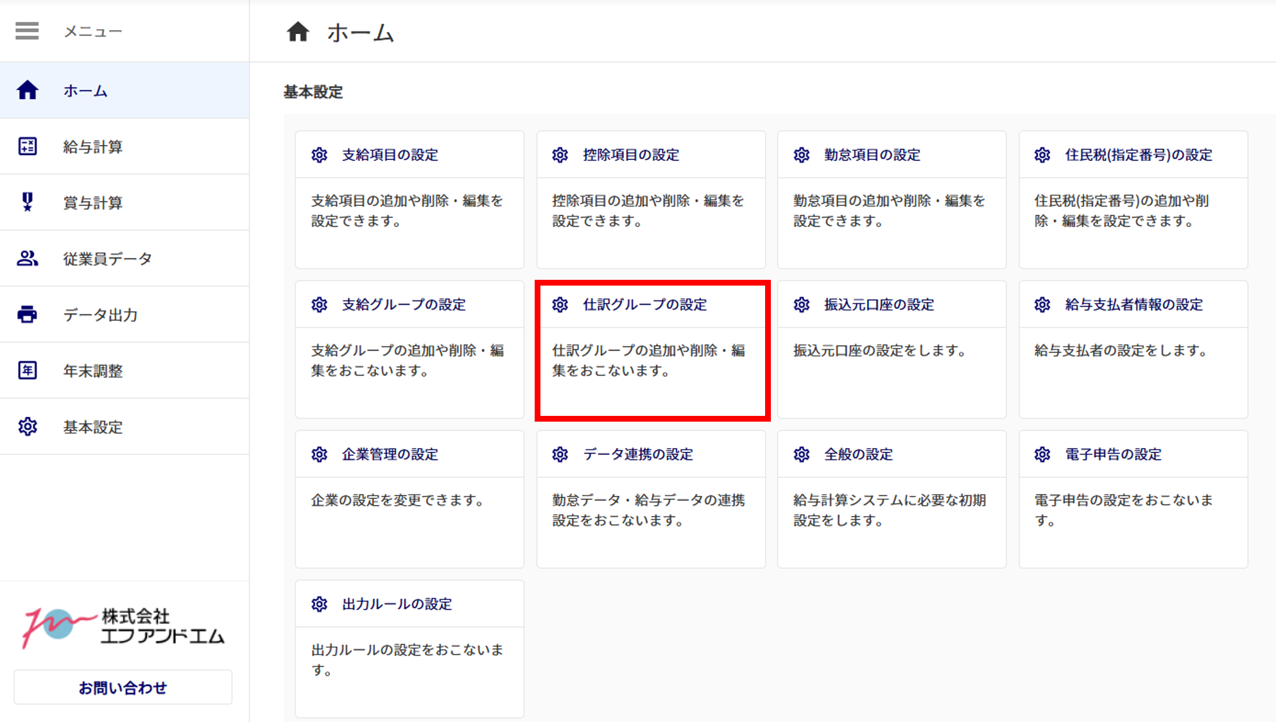
Task: Select ホーム in the sidebar menu
Action: (85, 91)
